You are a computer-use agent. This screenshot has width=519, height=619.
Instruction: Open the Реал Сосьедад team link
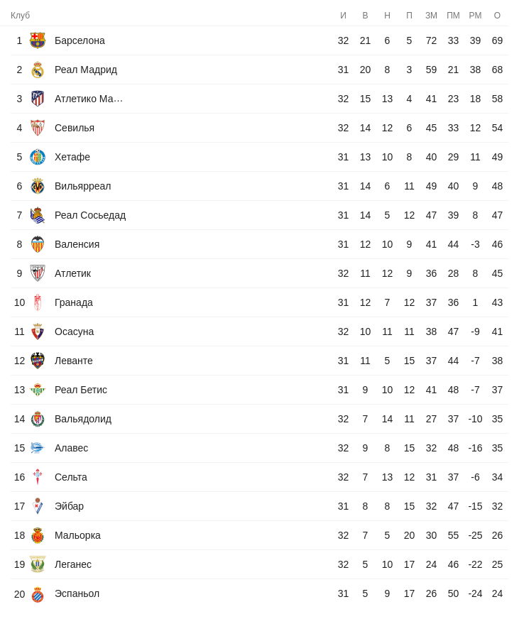(90, 215)
